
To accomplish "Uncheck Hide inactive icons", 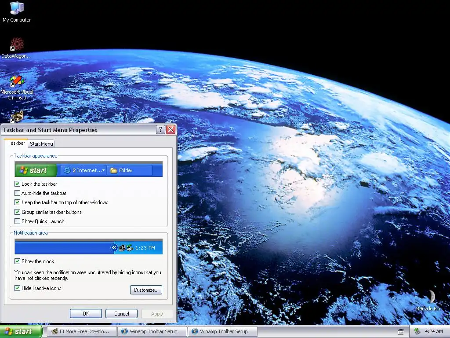I will 18,288.
